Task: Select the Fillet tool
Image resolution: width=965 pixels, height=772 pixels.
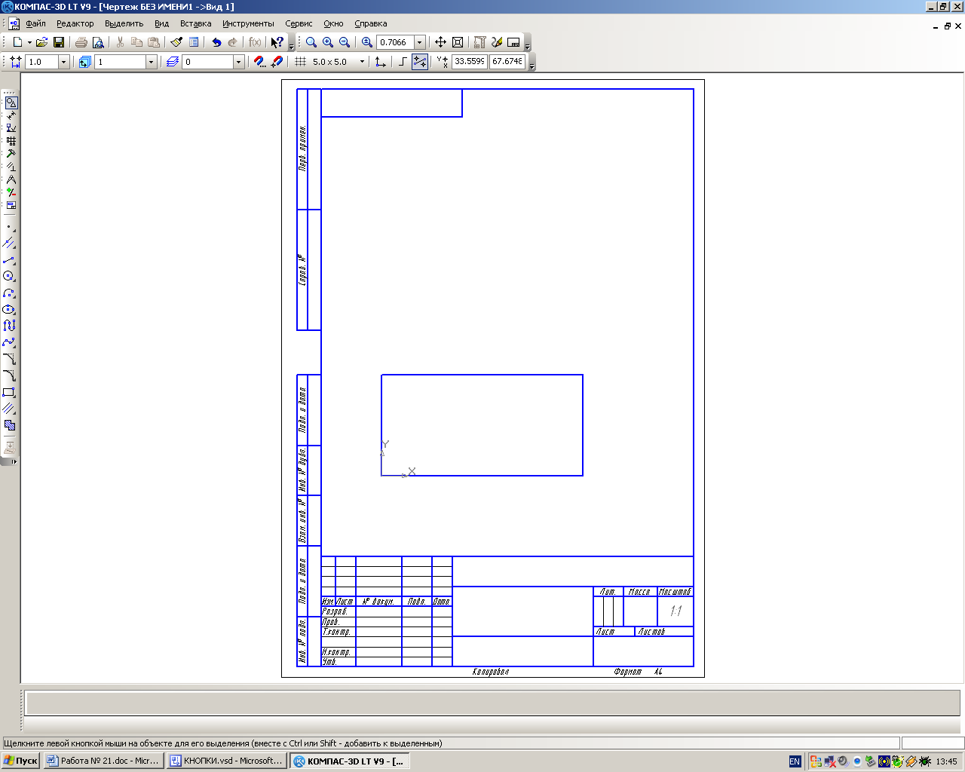Action: pyautogui.click(x=10, y=375)
